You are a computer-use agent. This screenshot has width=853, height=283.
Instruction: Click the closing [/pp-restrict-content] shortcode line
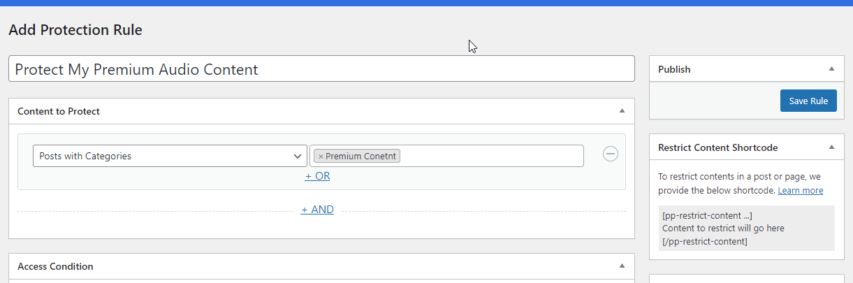tap(705, 241)
